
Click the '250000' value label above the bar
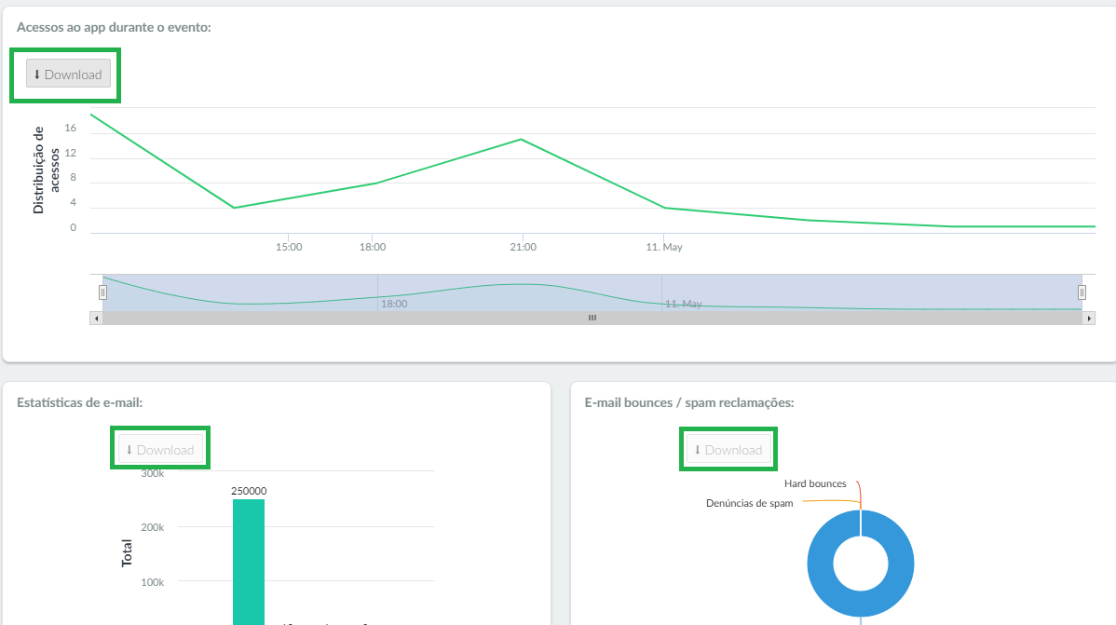(x=249, y=491)
